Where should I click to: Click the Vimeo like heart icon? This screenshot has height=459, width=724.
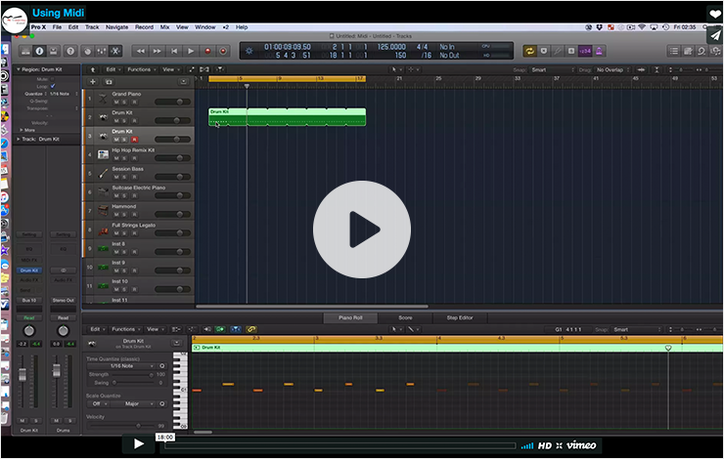[x=715, y=14]
